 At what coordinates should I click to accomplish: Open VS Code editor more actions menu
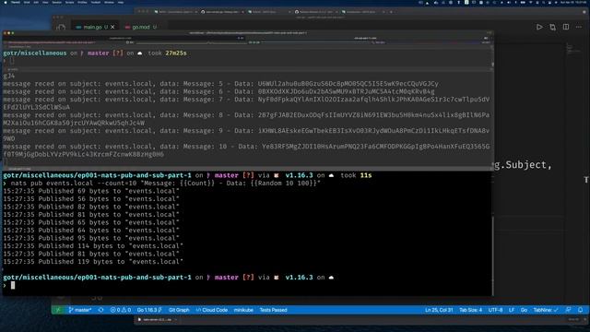pyautogui.click(x=579, y=27)
